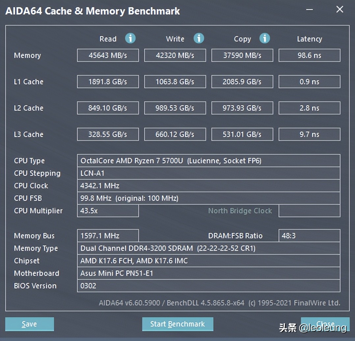Minimize the AIDA64 benchmark window
This screenshot has height=341, width=355.
click(309, 10)
